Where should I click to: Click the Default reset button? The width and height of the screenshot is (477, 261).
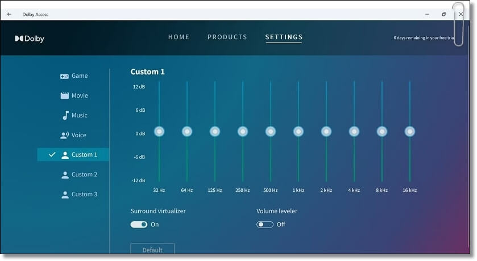tap(152, 249)
